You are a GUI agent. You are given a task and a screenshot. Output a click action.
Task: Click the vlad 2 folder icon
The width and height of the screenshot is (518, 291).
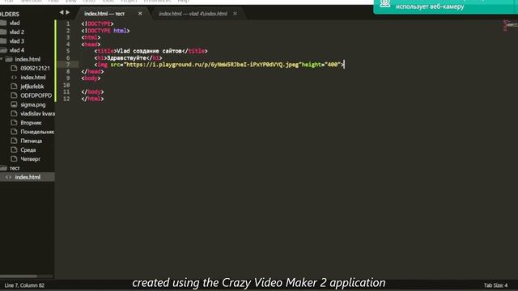click(3, 32)
